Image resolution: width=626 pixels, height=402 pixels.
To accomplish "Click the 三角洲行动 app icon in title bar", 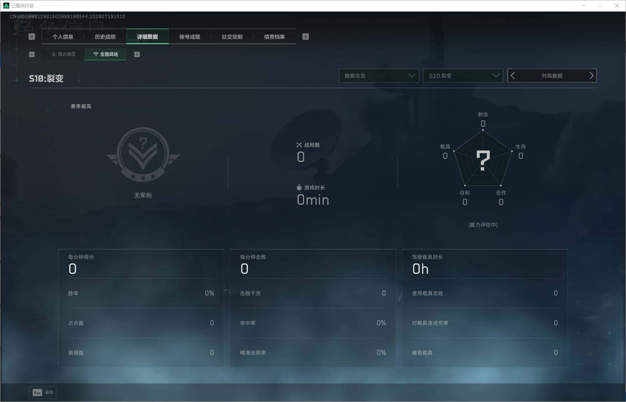I will coord(6,6).
